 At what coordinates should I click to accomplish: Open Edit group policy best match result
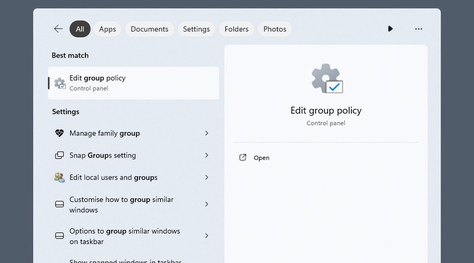pos(133,83)
